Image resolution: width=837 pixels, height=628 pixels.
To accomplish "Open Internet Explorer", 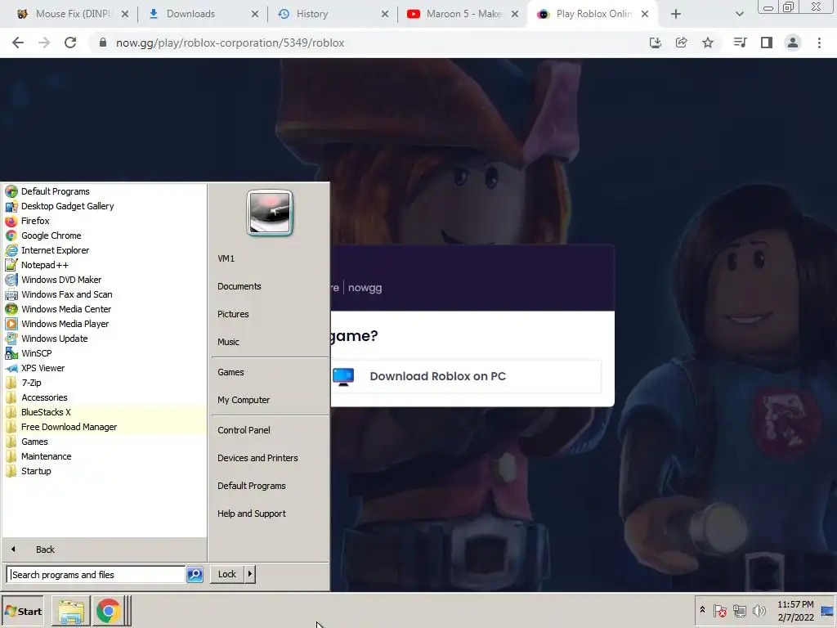I will coord(104,250).
